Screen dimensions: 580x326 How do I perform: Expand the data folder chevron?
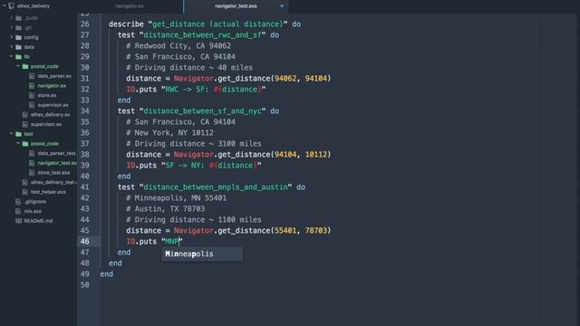click(x=12, y=47)
